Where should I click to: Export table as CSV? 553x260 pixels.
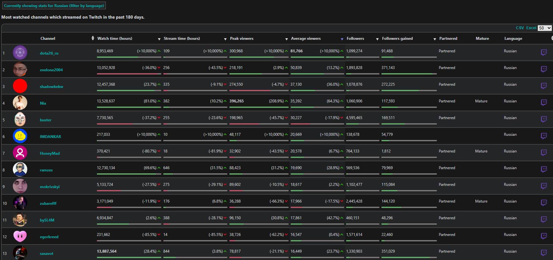coord(520,28)
